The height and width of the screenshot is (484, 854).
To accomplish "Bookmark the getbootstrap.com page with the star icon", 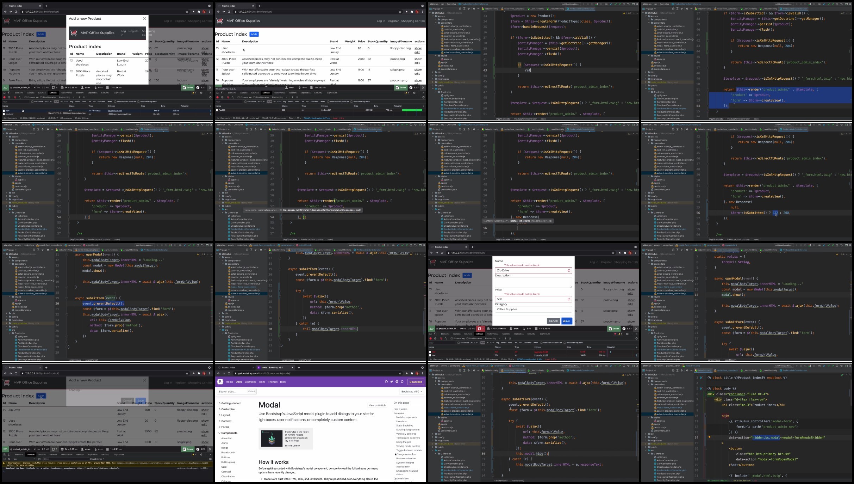I will pyautogui.click(x=400, y=373).
